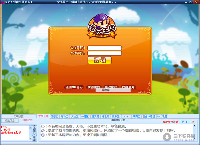The height and width of the screenshot is (145, 200).
Task: Open the 注册QQ号码 registration link
Action: click(x=74, y=87)
